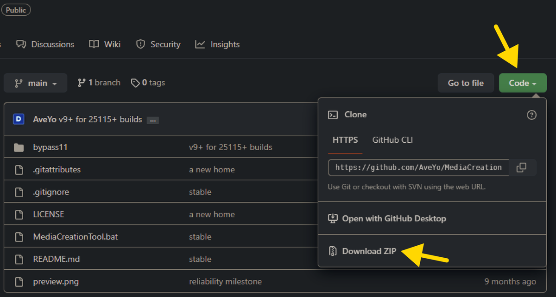Click the GitHub Desktop download icon
Screen dimensions: 556x297
(x=332, y=218)
